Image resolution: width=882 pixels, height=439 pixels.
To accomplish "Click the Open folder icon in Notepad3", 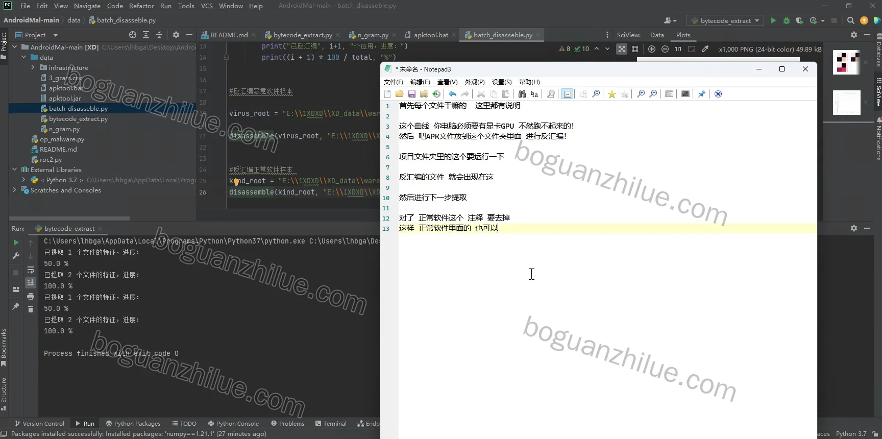I will pyautogui.click(x=400, y=94).
